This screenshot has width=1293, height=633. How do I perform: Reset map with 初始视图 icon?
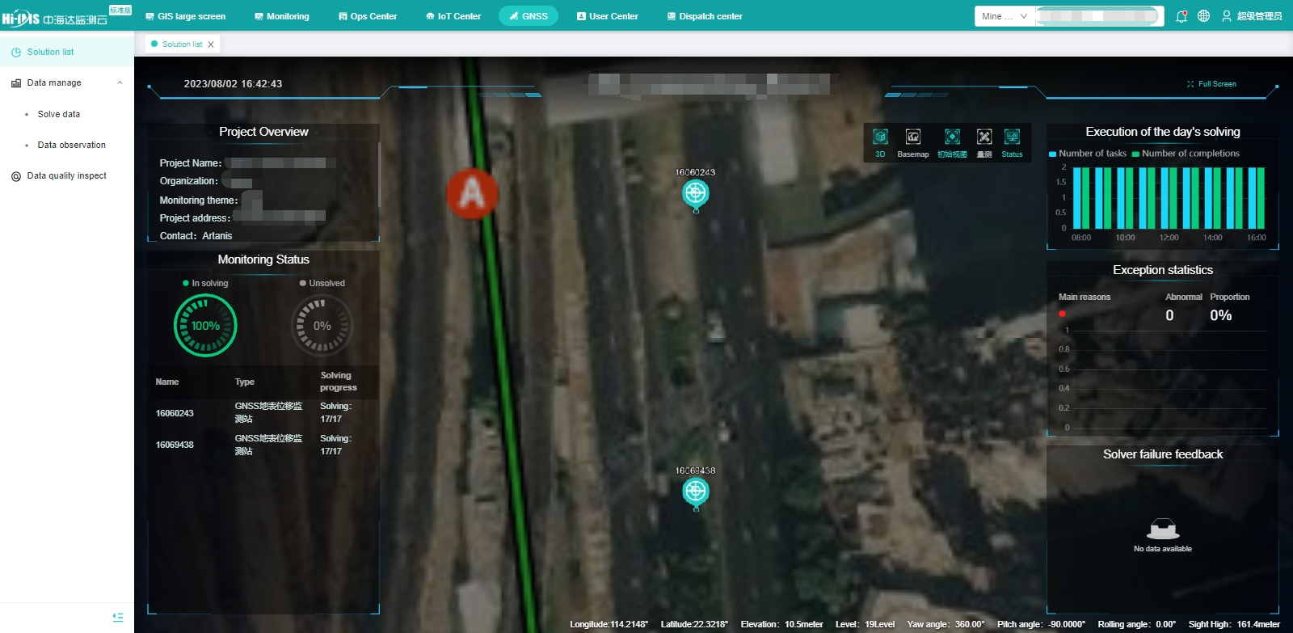pos(952,137)
